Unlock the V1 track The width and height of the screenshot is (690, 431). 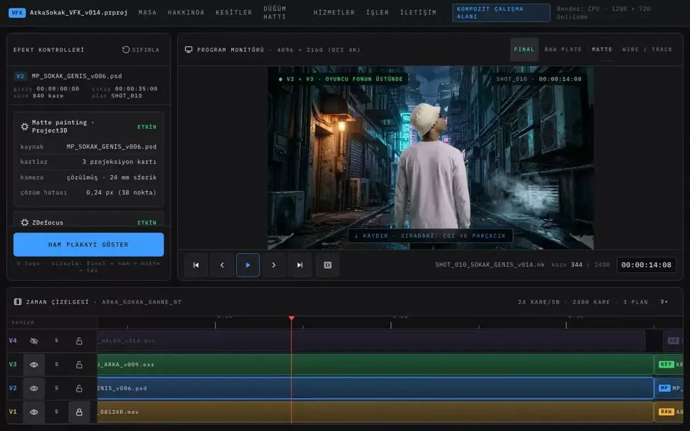pyautogui.click(x=79, y=412)
